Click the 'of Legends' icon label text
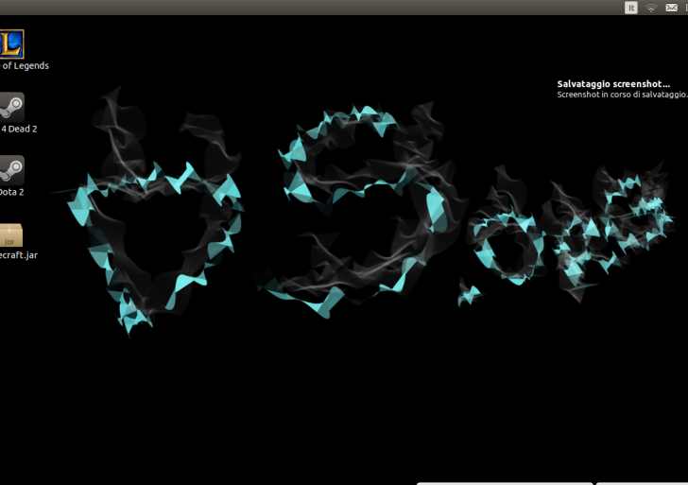The height and width of the screenshot is (485, 688). 25,66
